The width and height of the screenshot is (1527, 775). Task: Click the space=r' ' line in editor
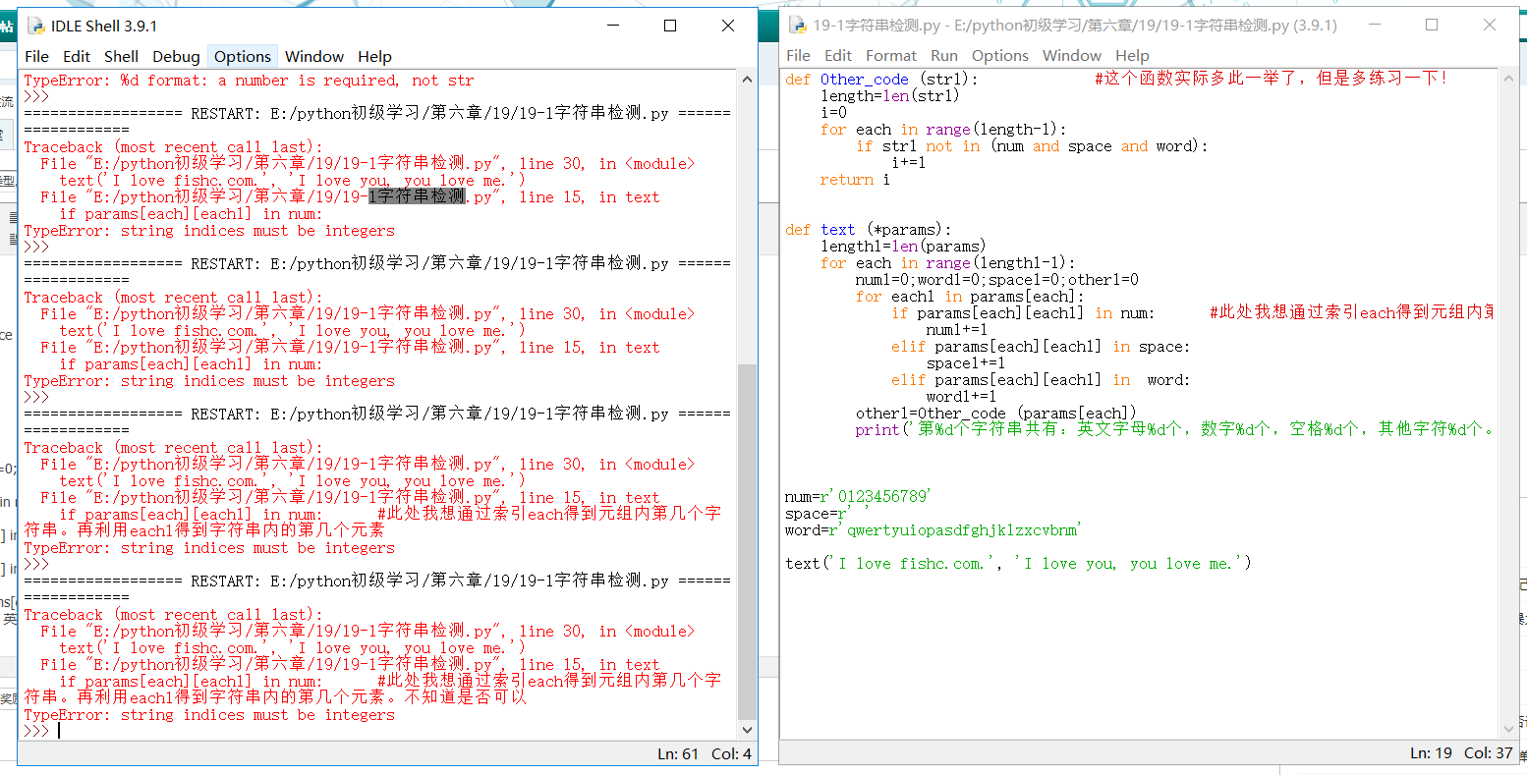pyautogui.click(x=827, y=513)
